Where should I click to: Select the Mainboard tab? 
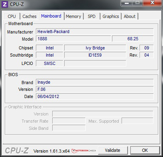(x=51, y=16)
